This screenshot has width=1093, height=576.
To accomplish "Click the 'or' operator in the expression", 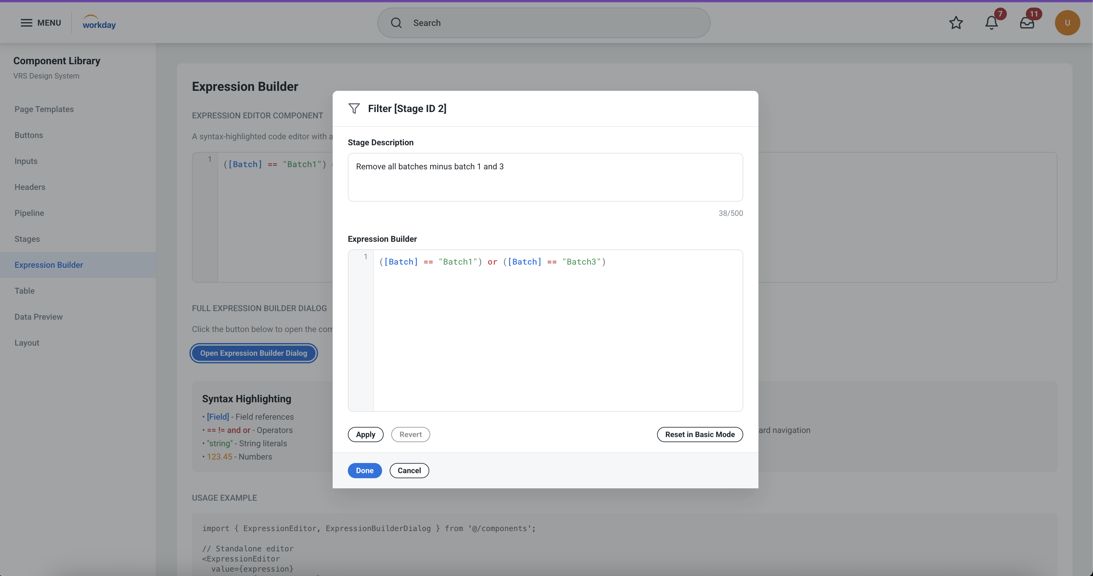I will [492, 262].
